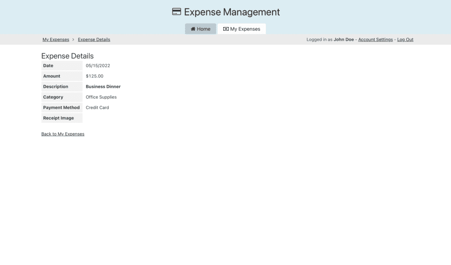This screenshot has height=265, width=451.
Task: Click the house icon on Home tab
Action: (x=193, y=29)
